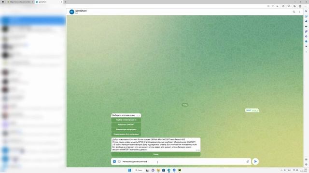Open the Windows Start menu
This screenshot has height=173, width=309.
coord(129,170)
